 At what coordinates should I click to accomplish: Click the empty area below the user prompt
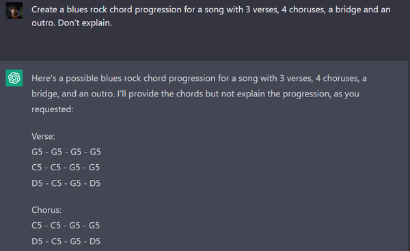pyautogui.click(x=205, y=44)
